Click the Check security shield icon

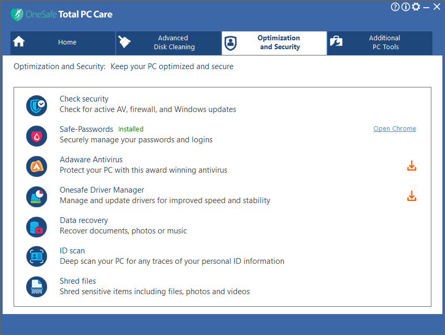pyautogui.click(x=37, y=106)
